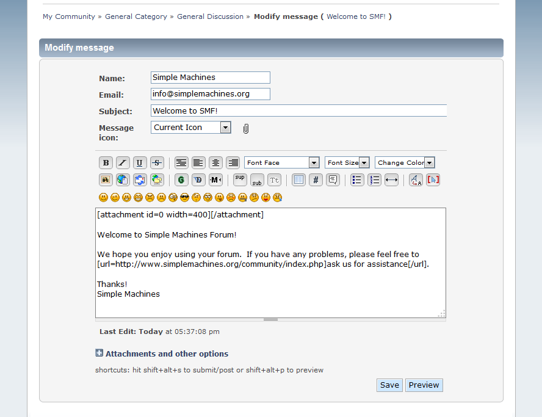This screenshot has height=417, width=542.
Task: Insert a bulleted list
Action: point(357,179)
